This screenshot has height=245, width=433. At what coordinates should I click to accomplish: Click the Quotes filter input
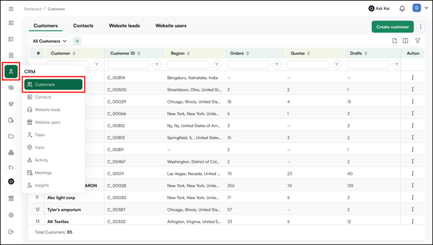coord(308,65)
